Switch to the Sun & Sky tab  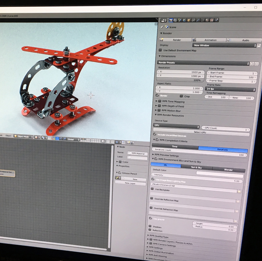click(196, 167)
